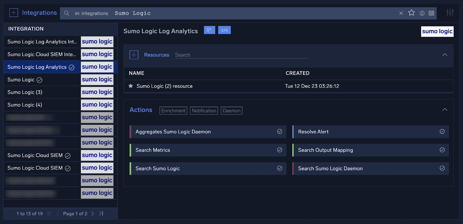Toggle check on Search Sumo Logic Daemon
The height and width of the screenshot is (224, 463).
point(442,168)
